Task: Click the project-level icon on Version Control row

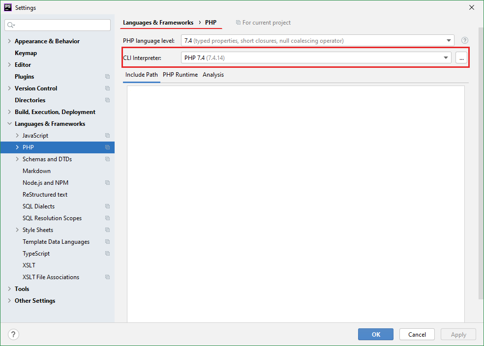Action: 107,88
